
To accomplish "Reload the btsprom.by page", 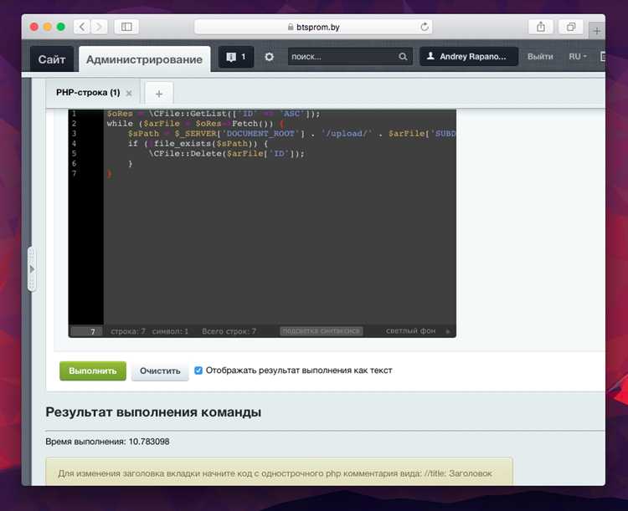I will [x=425, y=27].
